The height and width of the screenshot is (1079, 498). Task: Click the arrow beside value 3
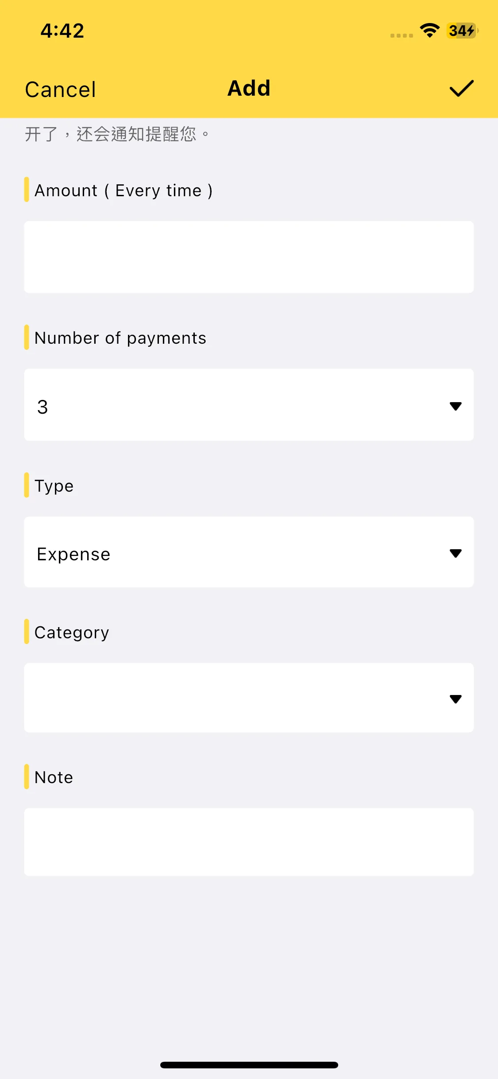(456, 406)
